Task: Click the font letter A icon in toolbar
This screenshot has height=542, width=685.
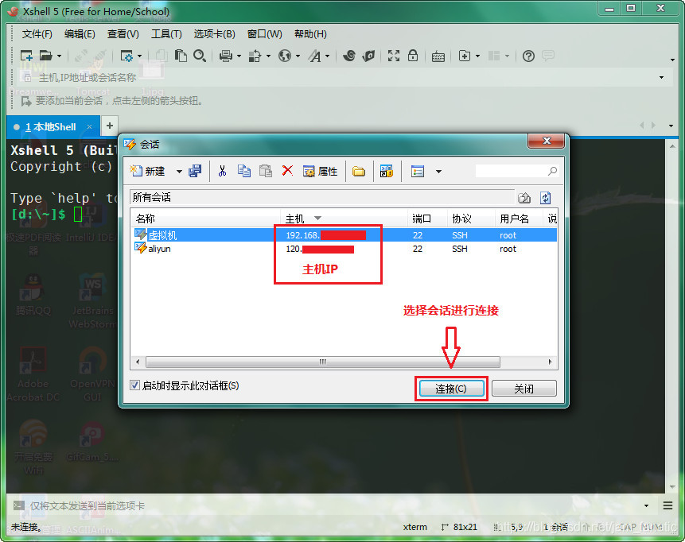Action: coord(314,56)
